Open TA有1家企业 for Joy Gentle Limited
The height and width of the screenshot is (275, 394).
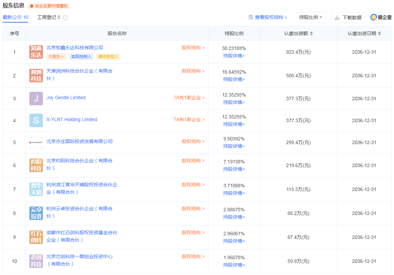[x=189, y=98]
